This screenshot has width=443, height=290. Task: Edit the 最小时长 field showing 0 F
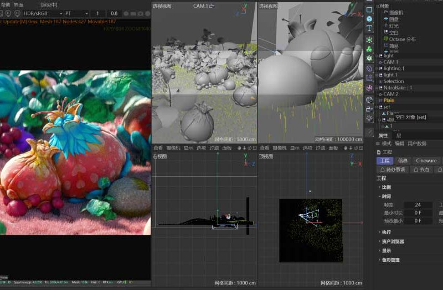pos(418,213)
